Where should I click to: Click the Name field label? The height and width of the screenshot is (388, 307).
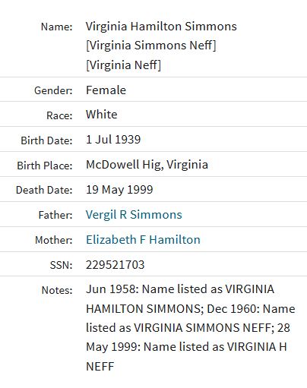coord(57,27)
